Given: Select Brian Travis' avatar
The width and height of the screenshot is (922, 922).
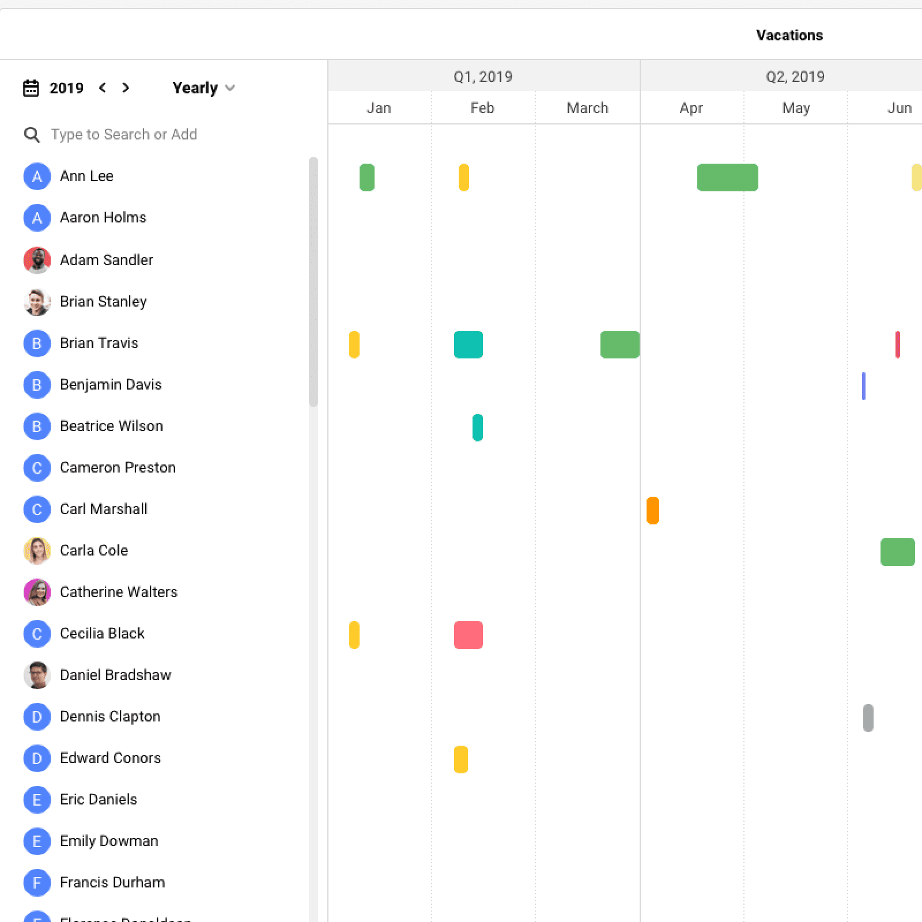Looking at the screenshot, I should click(x=37, y=343).
